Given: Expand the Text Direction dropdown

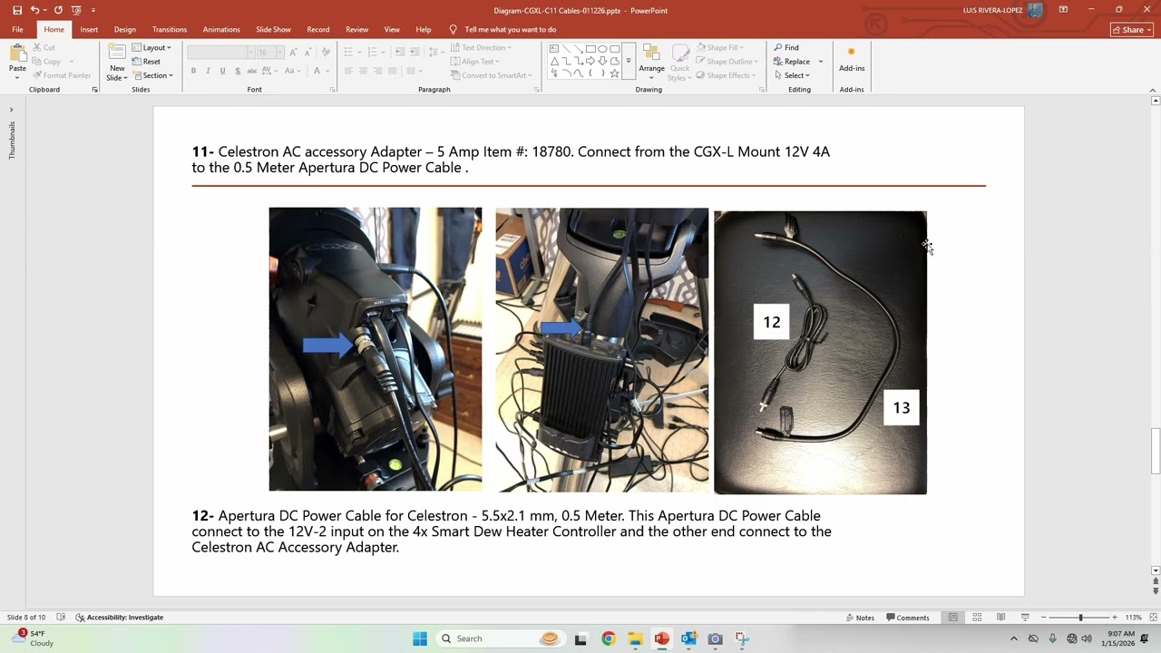Looking at the screenshot, I should click(x=482, y=47).
